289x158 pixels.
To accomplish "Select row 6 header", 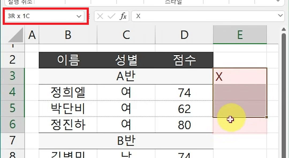I will click(12, 125).
